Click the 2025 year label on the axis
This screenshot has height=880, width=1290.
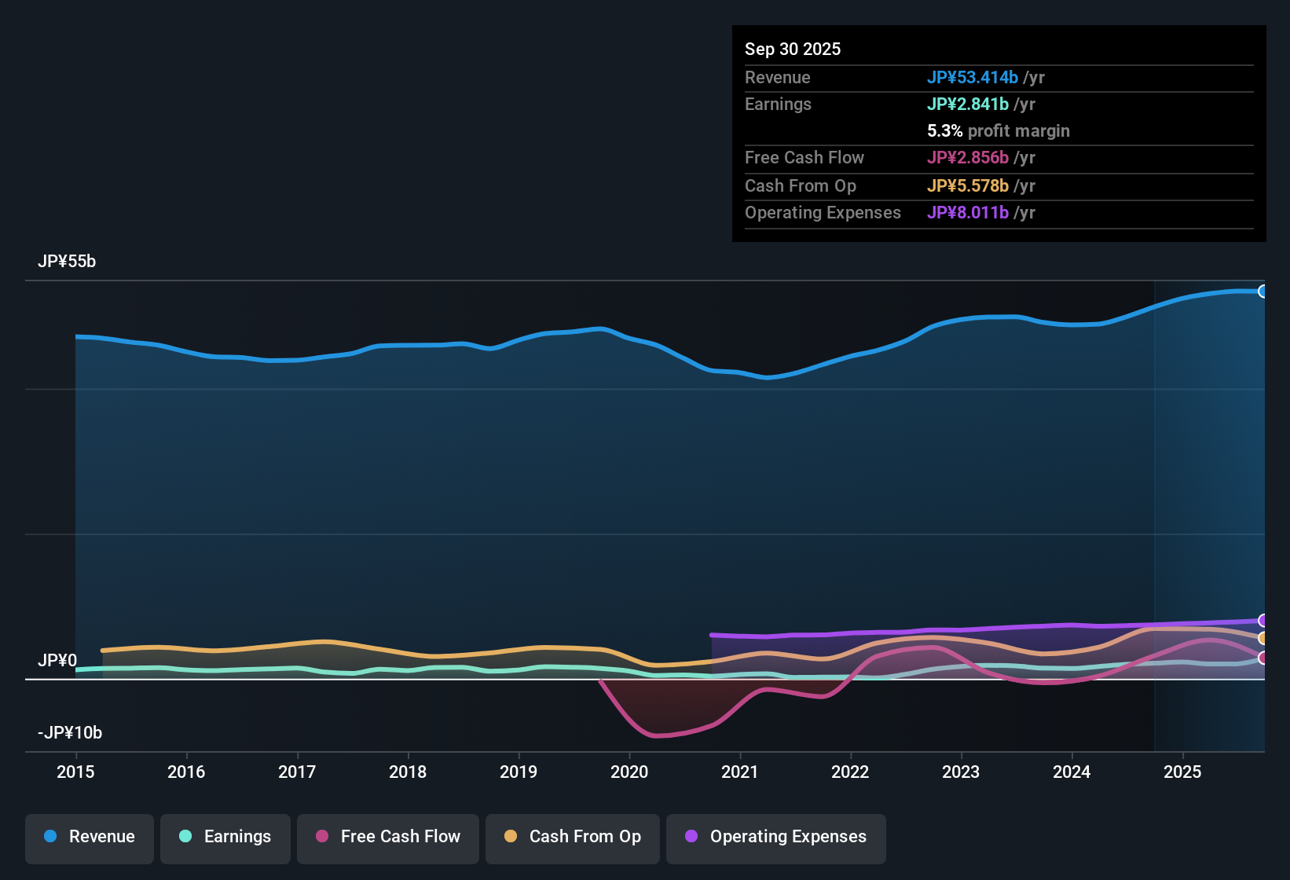[x=1184, y=772]
